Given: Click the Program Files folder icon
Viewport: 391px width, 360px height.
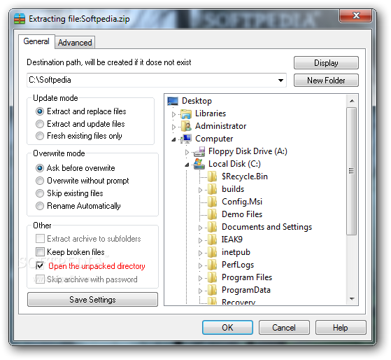Looking at the screenshot, I should pos(212,277).
